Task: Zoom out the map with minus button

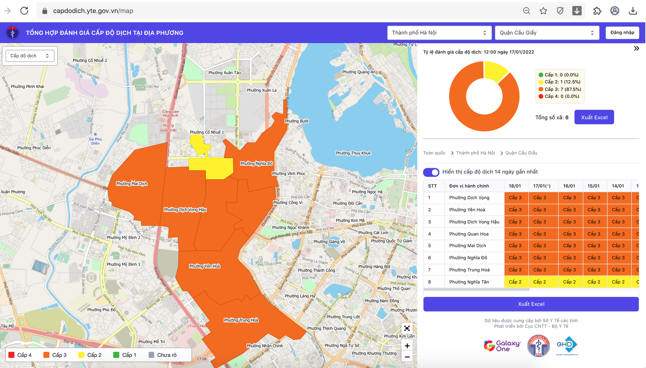Action: (407, 357)
